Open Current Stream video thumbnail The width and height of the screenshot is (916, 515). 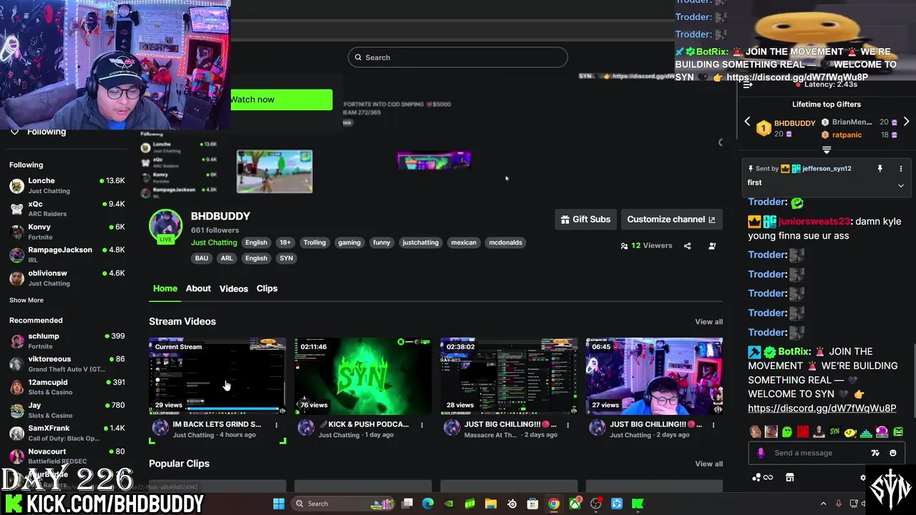(218, 376)
